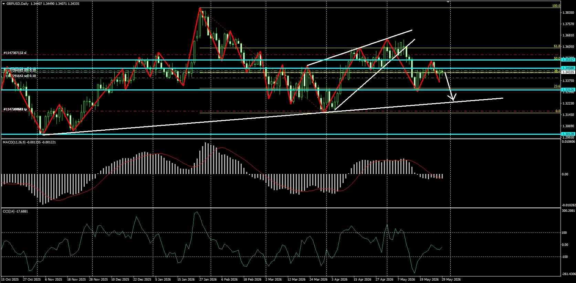
Task: Click the MACD scale value -0.010282
Action: click(x=568, y=205)
